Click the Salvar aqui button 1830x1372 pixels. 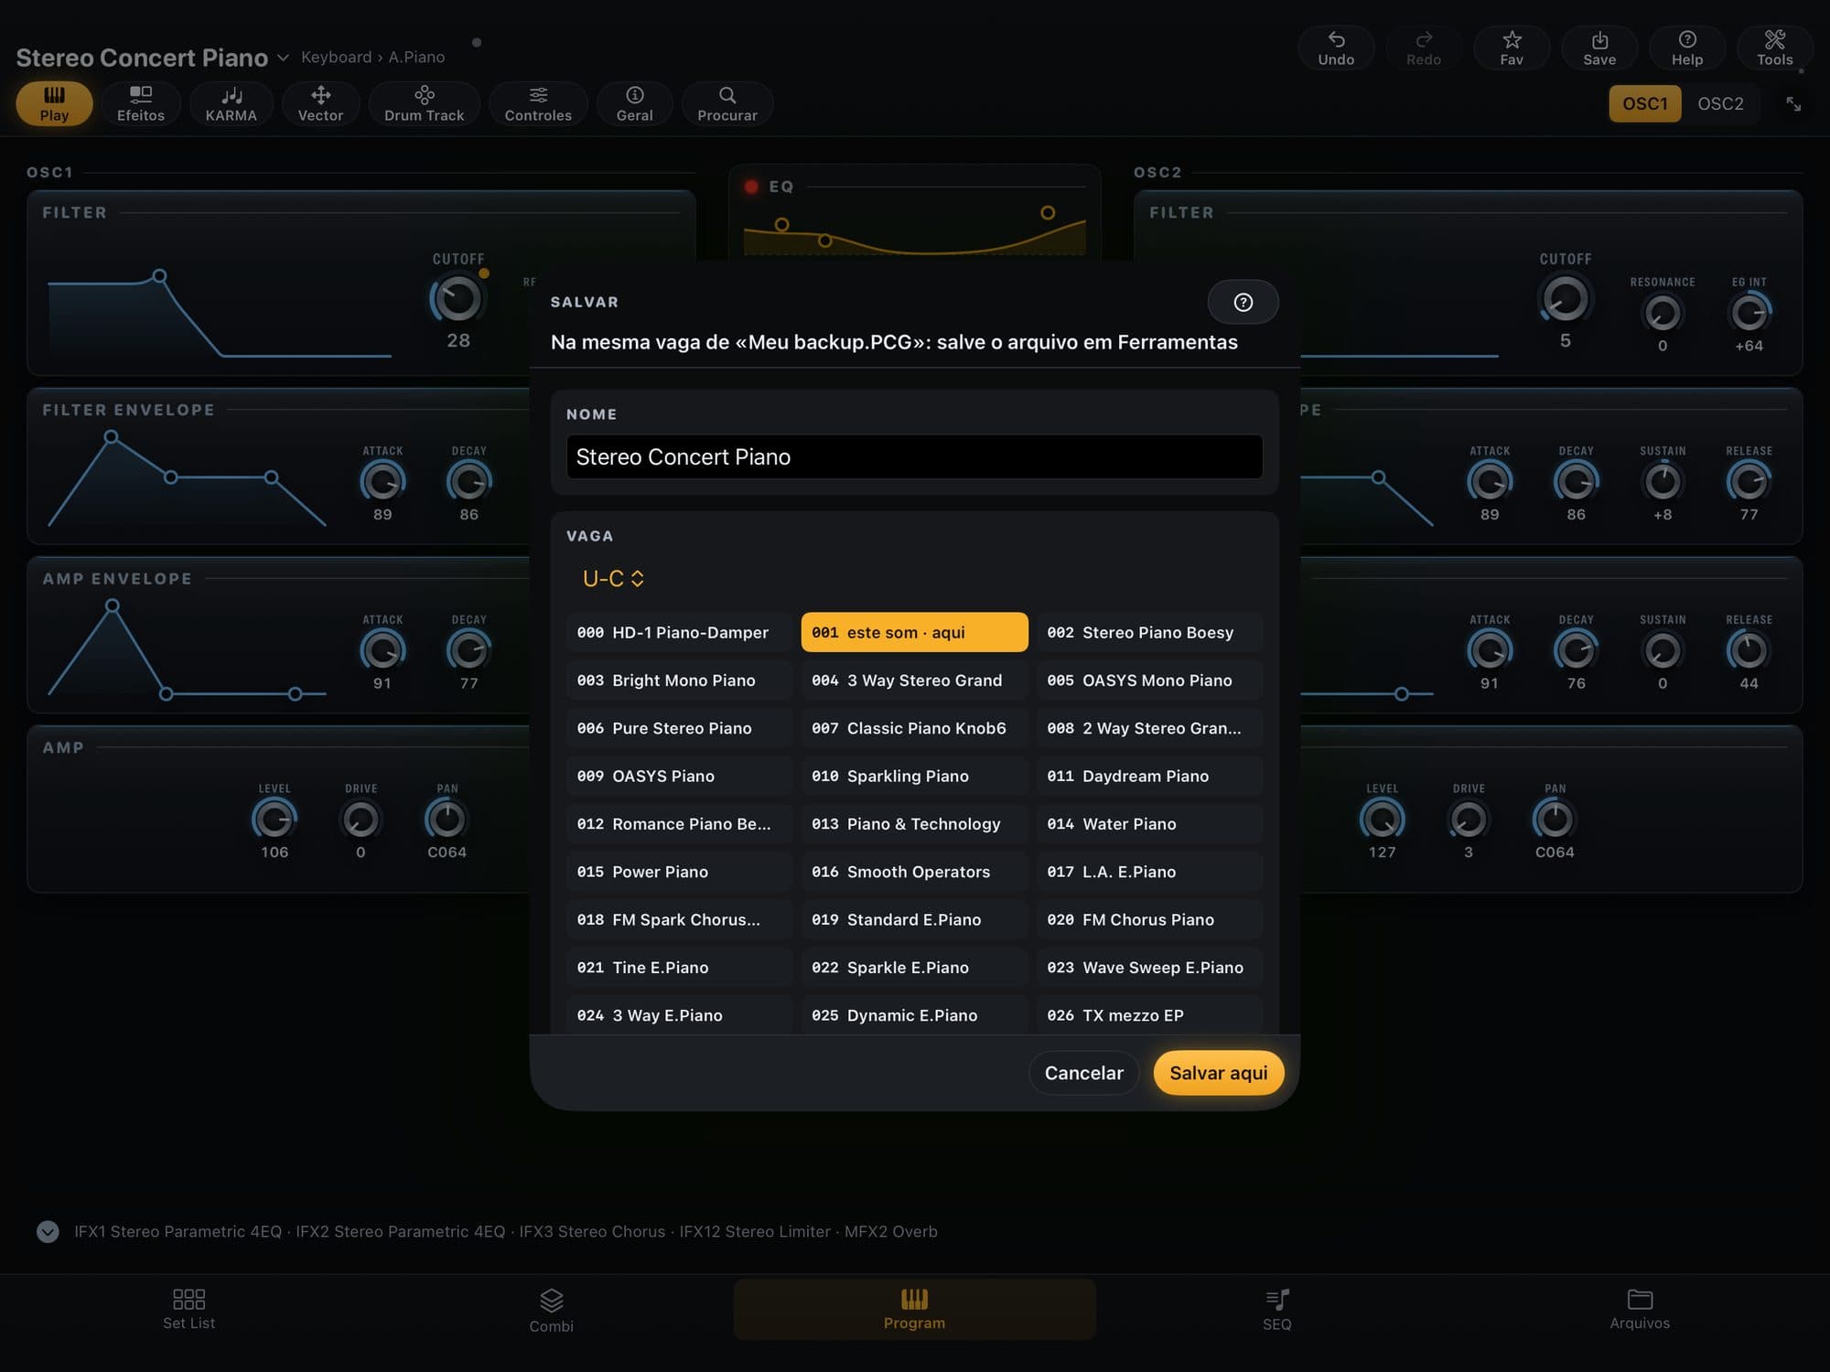[x=1218, y=1073]
